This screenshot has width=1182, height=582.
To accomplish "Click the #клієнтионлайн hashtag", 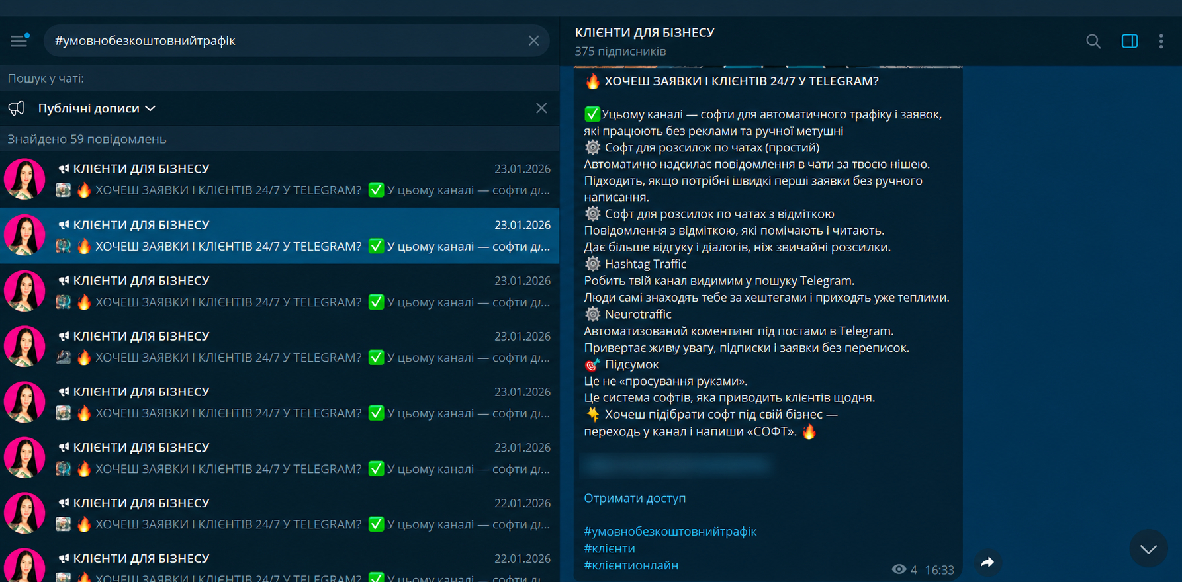I will (x=631, y=565).
